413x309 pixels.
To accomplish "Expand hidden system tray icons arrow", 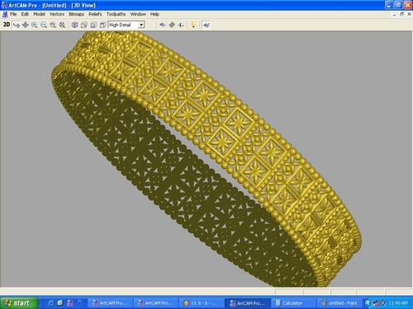I will (368, 303).
